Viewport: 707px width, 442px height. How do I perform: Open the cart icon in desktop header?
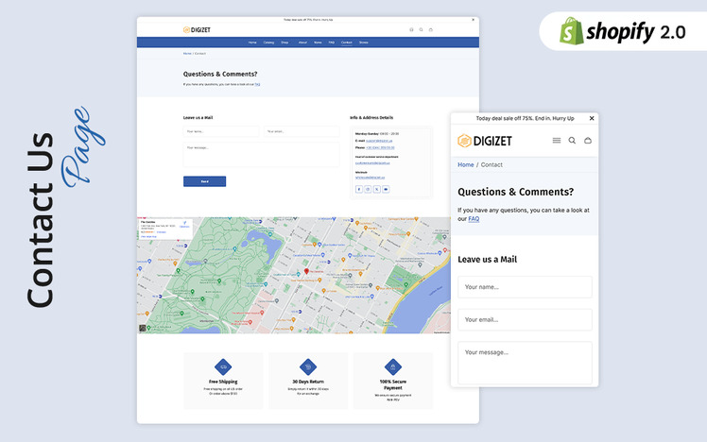(x=431, y=29)
